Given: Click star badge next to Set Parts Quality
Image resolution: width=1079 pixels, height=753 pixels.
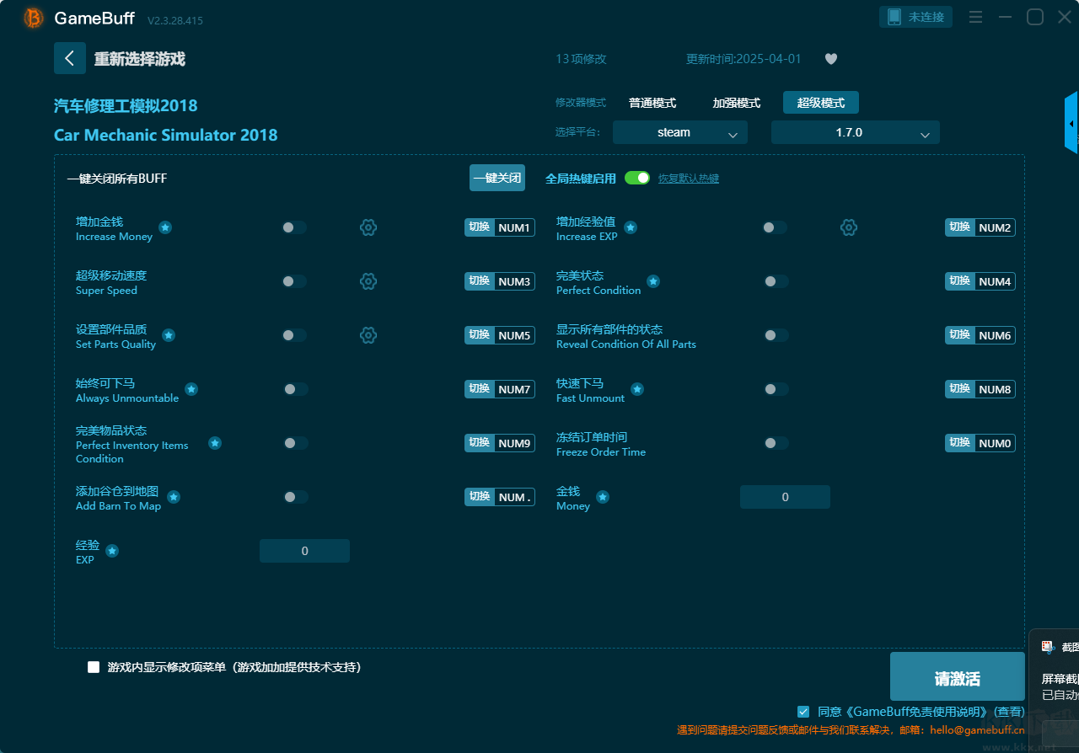Looking at the screenshot, I should point(169,335).
